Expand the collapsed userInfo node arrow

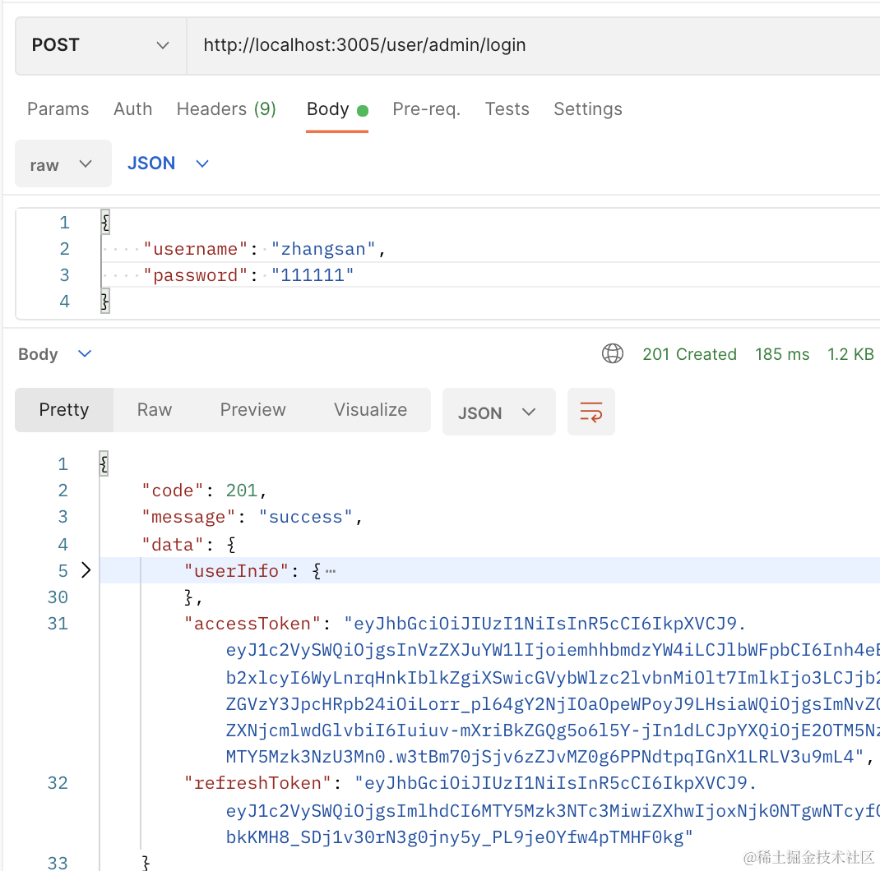86,570
